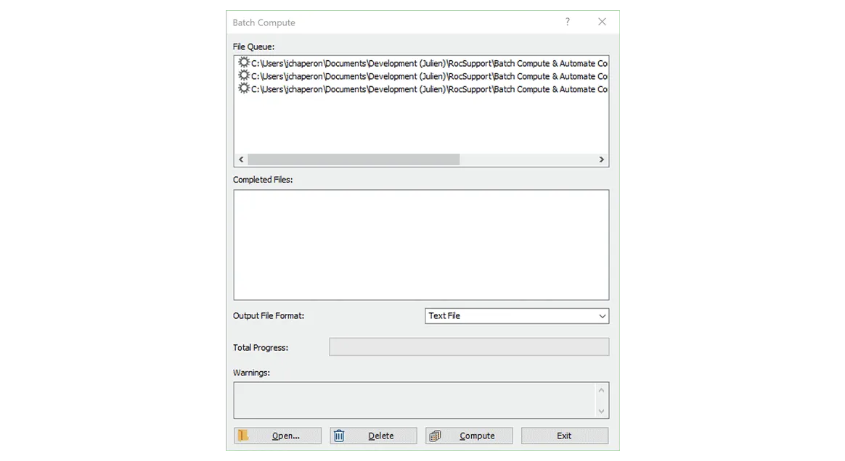The width and height of the screenshot is (845, 461).
Task: Click the left arrow of the File Queue scrollbar
Action: pyautogui.click(x=241, y=159)
